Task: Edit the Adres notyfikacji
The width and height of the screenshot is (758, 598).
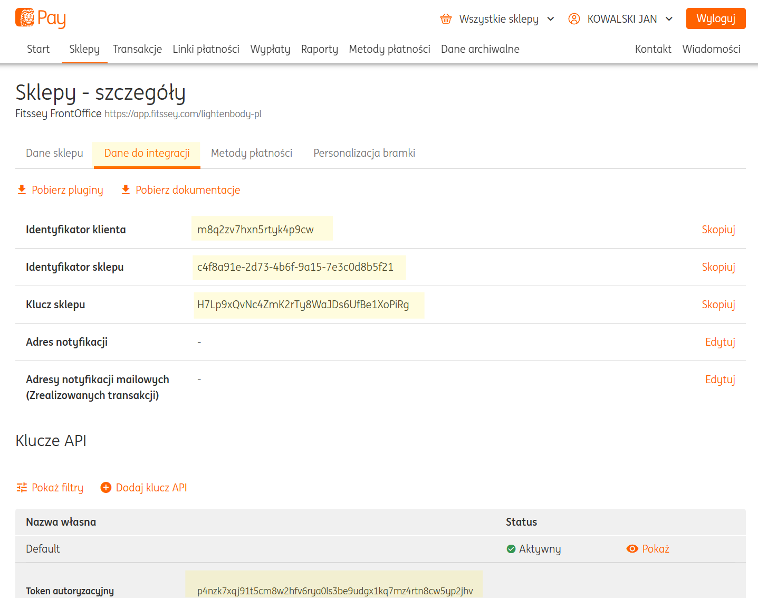Action: pos(720,342)
